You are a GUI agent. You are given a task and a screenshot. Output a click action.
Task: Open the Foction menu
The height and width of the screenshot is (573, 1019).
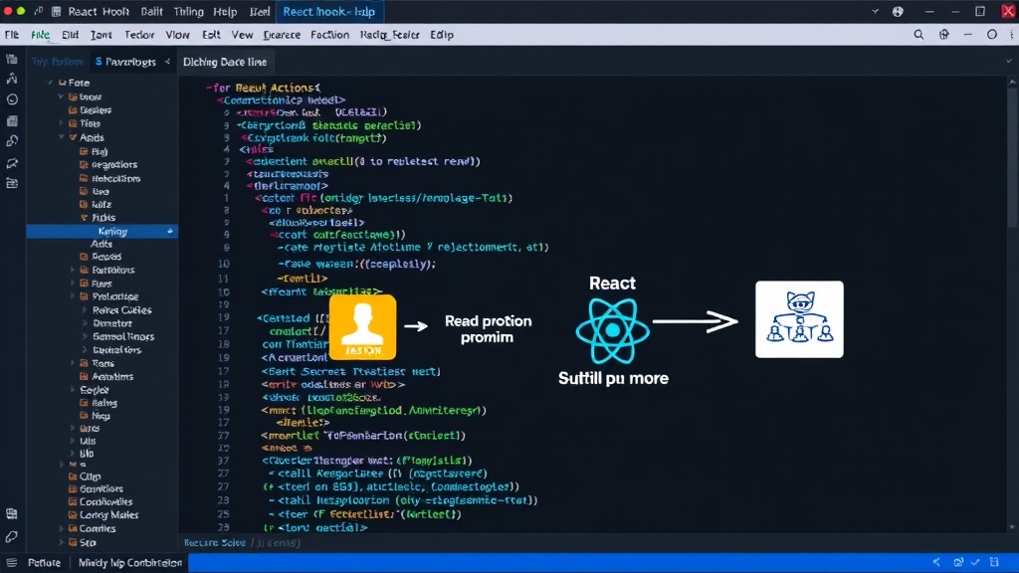click(329, 35)
